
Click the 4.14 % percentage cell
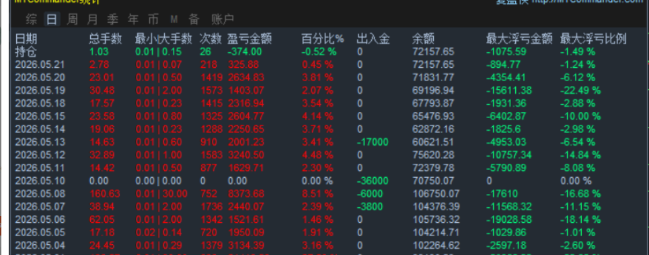pyautogui.click(x=317, y=116)
